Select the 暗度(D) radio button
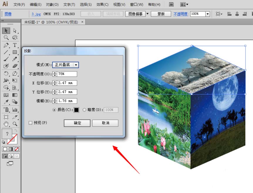253x193 pixels. [x=84, y=110]
